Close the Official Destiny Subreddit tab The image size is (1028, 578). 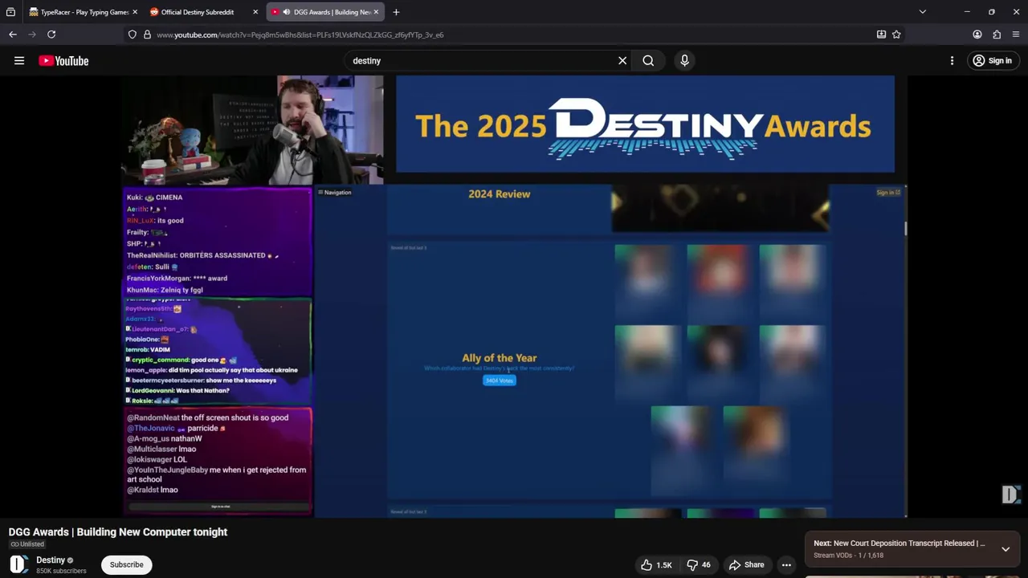click(x=255, y=12)
